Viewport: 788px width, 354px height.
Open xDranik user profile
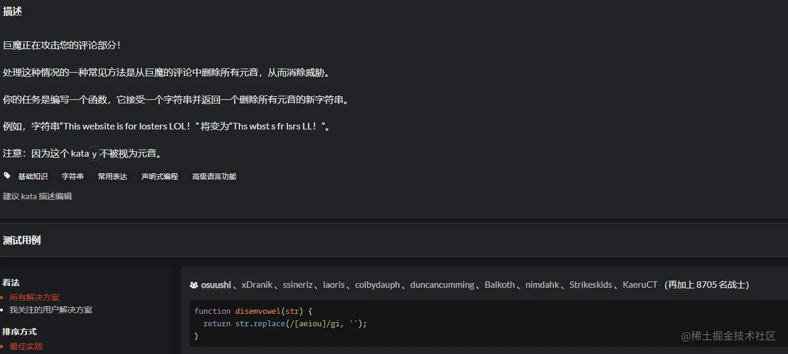tap(257, 285)
